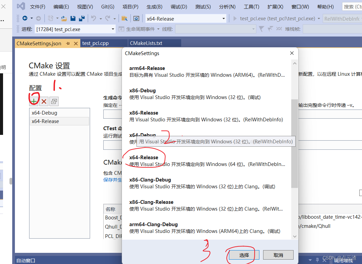Click the thread filter funnel icon
The height and width of the screenshot is (264, 362).
[x=261, y=29]
